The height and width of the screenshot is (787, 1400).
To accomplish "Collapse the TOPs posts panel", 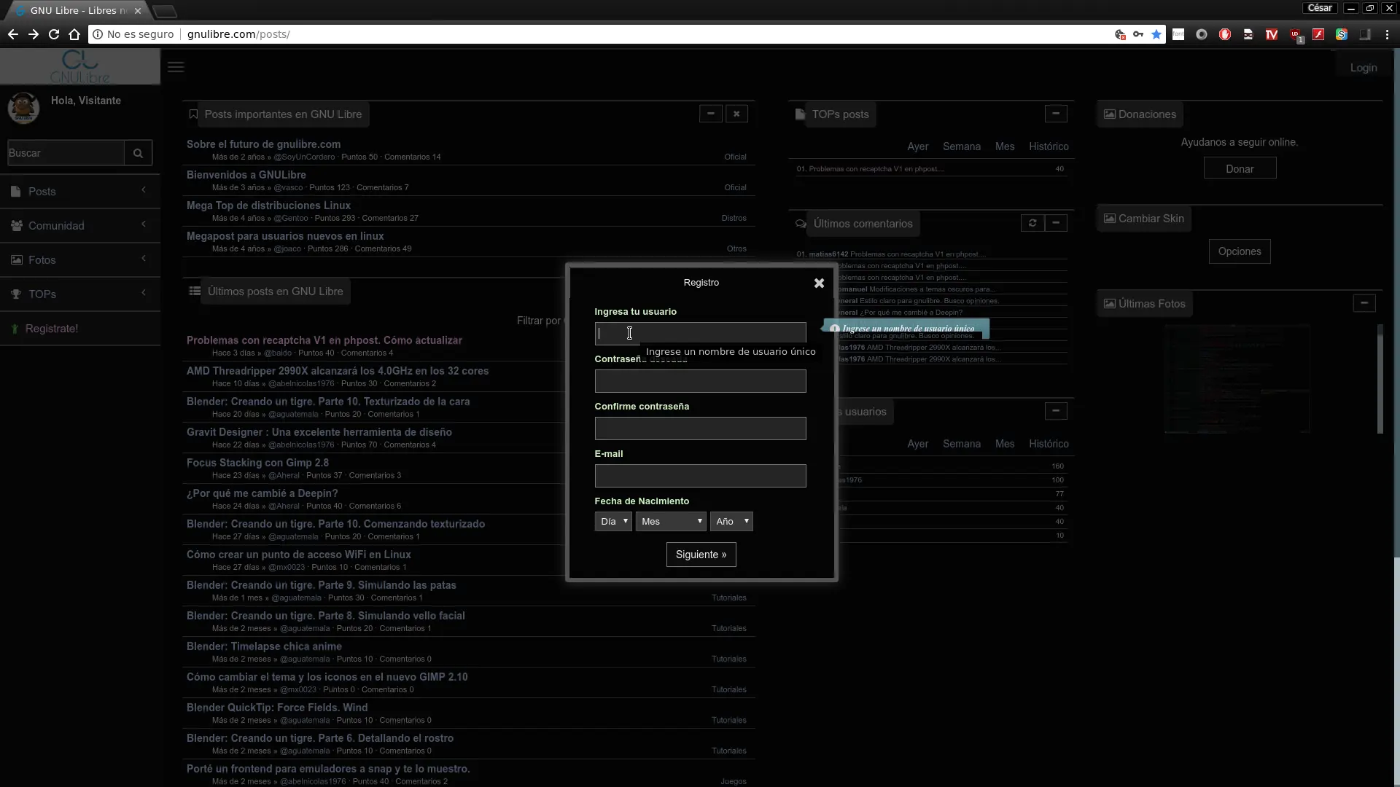I will pyautogui.click(x=1056, y=114).
